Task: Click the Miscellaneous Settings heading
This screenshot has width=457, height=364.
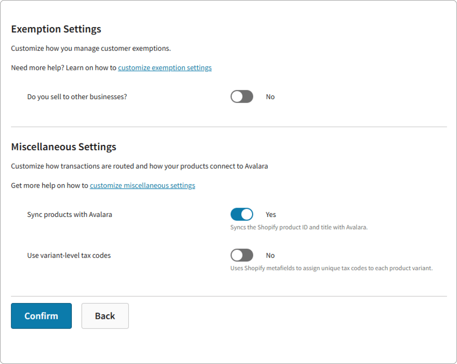Action: pyautogui.click(x=64, y=147)
